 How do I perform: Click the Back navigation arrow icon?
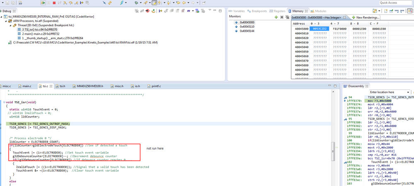click(x=184, y=2)
